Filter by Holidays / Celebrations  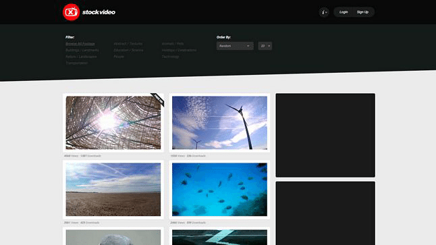click(x=179, y=50)
